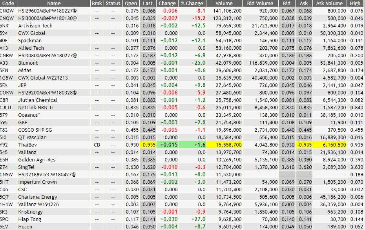This screenshot has width=365, height=230.
Task: Click the Ask Volume column header
Action: (x=329, y=3)
